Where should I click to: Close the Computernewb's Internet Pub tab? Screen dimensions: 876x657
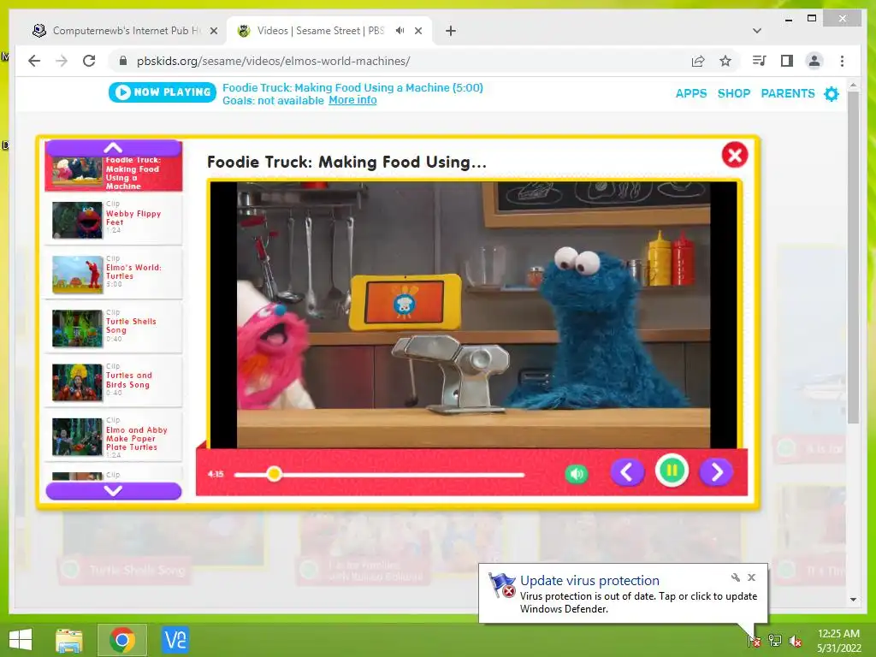pos(213,31)
